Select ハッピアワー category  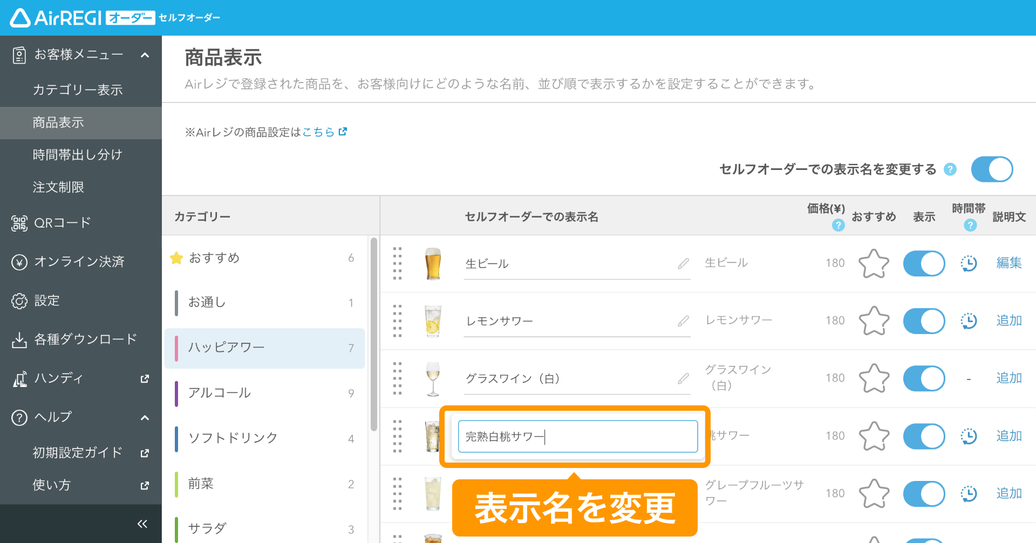(x=264, y=348)
